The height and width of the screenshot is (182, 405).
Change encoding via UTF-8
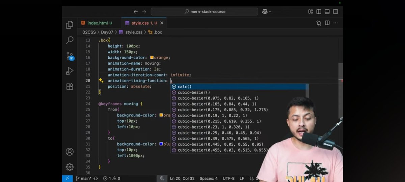coord(228,178)
